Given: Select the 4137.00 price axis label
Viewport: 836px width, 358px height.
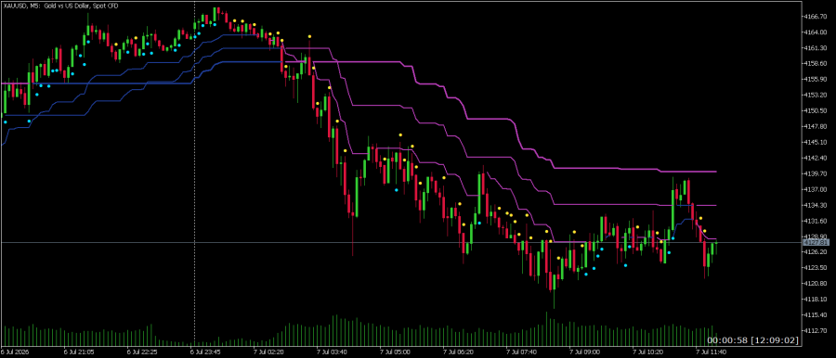Looking at the screenshot, I should [x=816, y=189].
